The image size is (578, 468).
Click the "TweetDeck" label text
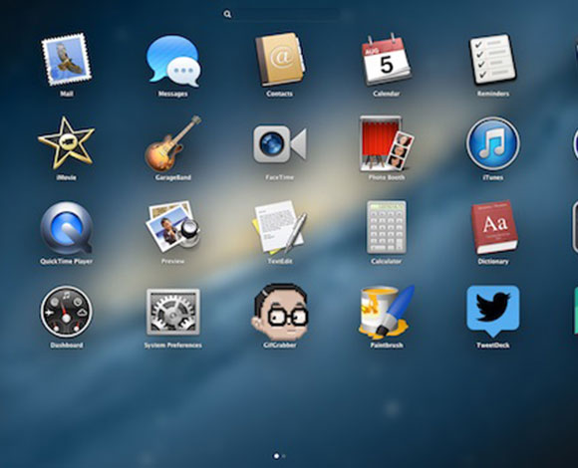point(493,346)
